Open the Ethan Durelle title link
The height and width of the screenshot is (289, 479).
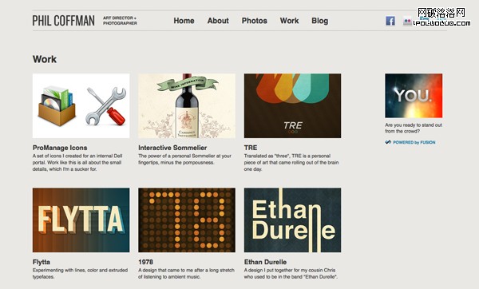(x=265, y=262)
